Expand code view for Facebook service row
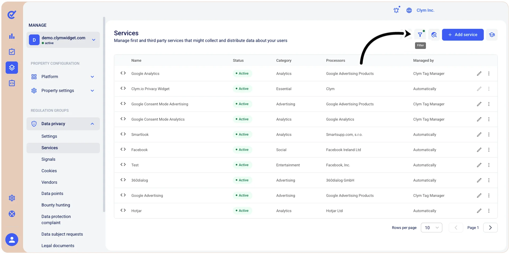 pyautogui.click(x=123, y=149)
